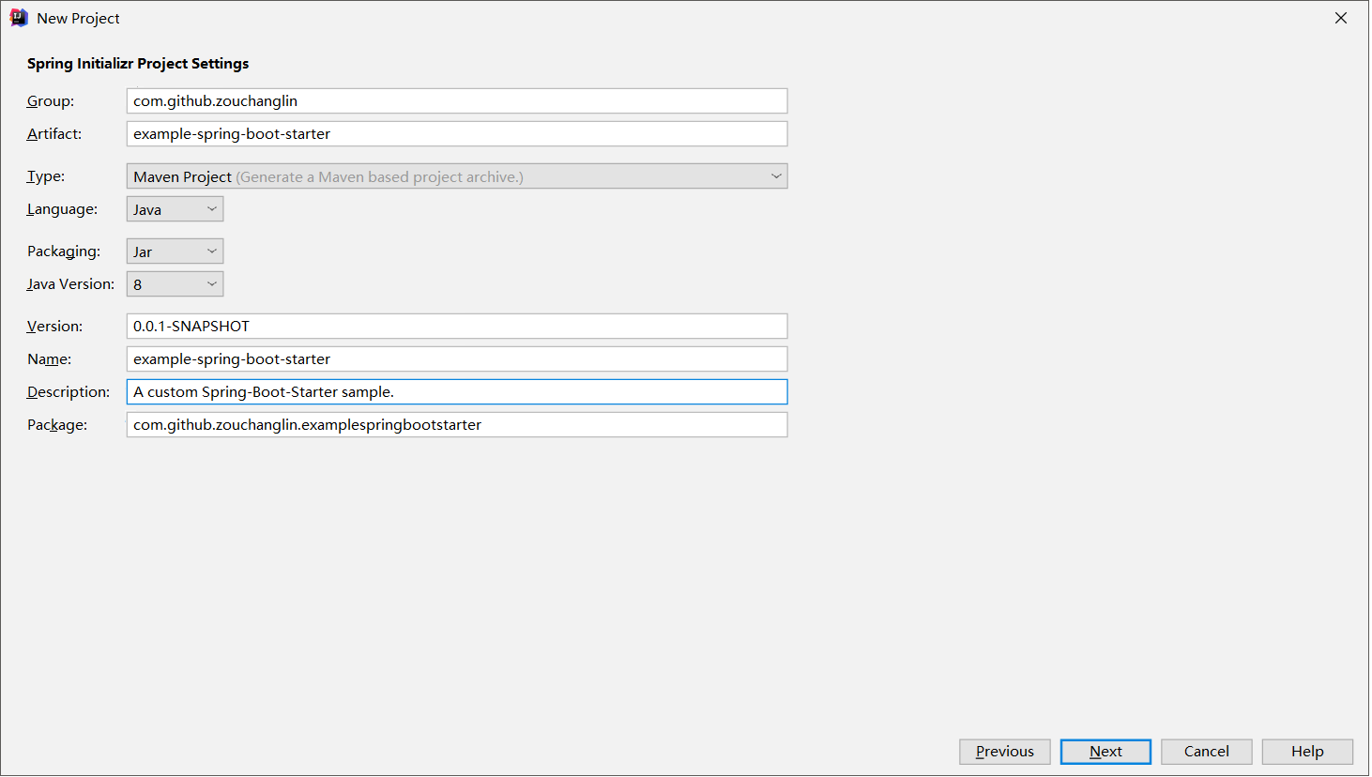Expand the Java Version dropdown

click(x=175, y=284)
